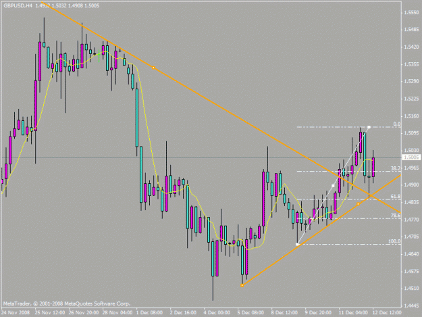The width and height of the screenshot is (422, 317).
Task: Click the 1.4835 price axis label
Action: [x=411, y=202]
